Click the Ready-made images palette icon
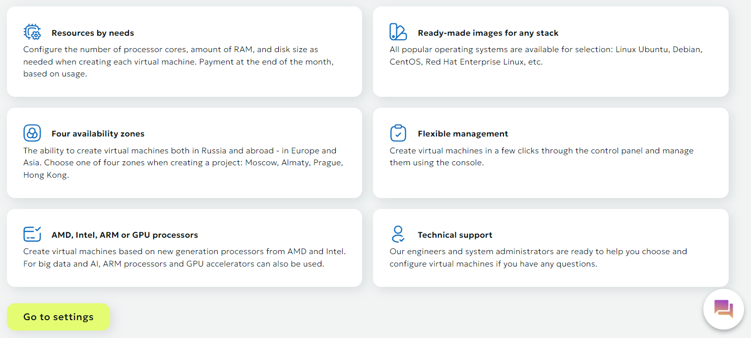Screen dimensions: 751x338 tap(398, 32)
